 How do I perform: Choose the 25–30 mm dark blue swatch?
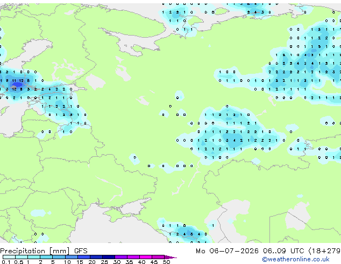108,257
